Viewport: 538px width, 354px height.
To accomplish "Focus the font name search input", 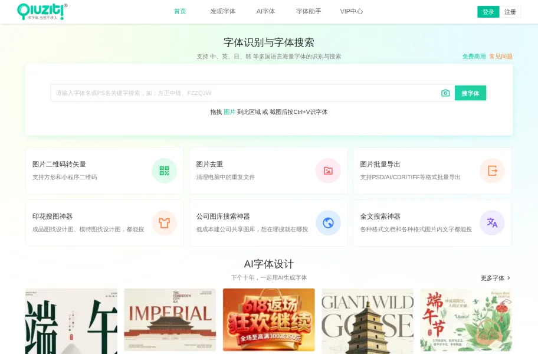I will tap(245, 93).
